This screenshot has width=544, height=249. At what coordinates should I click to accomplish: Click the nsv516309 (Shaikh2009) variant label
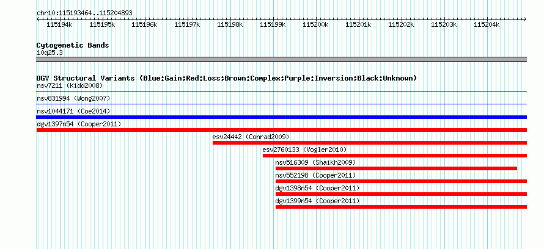315,162
